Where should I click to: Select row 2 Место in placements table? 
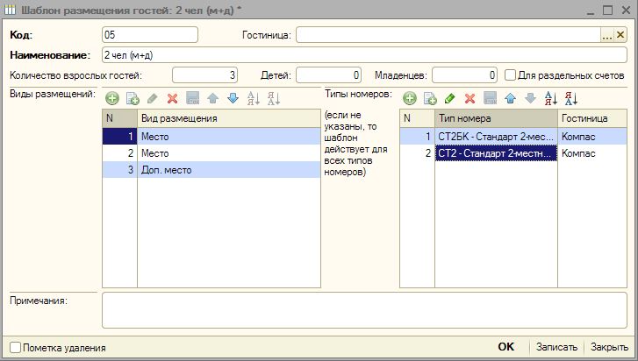(x=211, y=153)
